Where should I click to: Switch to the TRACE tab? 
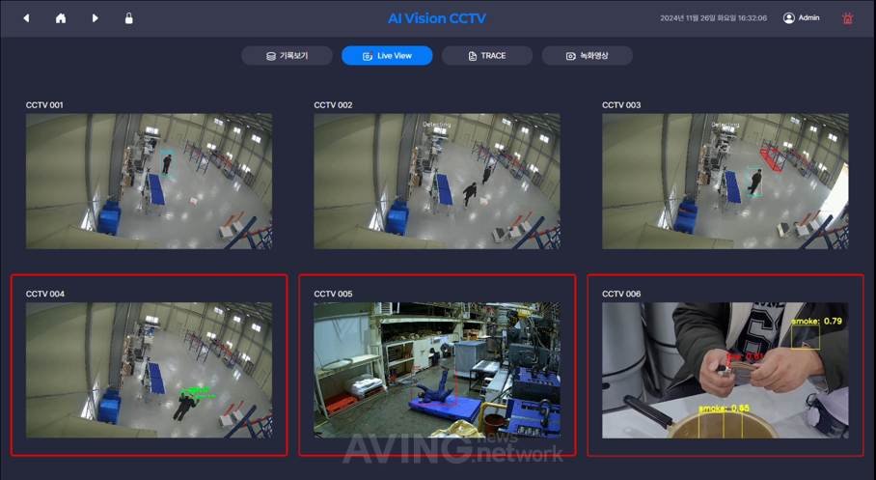click(x=487, y=55)
